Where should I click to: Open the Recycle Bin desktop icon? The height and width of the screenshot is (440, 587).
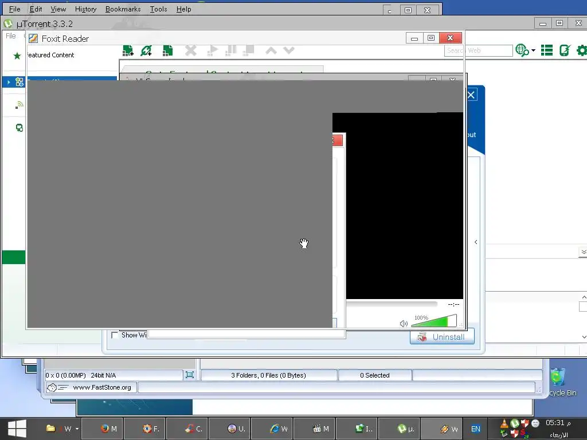pos(562,382)
